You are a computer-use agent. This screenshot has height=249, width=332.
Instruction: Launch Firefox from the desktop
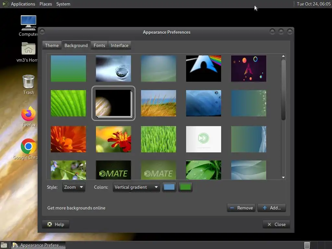[x=29, y=116]
